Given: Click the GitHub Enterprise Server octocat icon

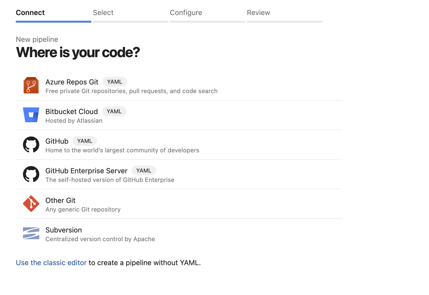Looking at the screenshot, I should tap(31, 174).
